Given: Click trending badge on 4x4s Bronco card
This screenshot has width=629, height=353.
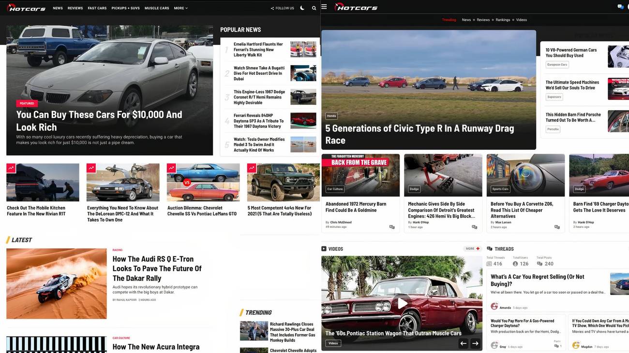Looking at the screenshot, I should point(252,168).
